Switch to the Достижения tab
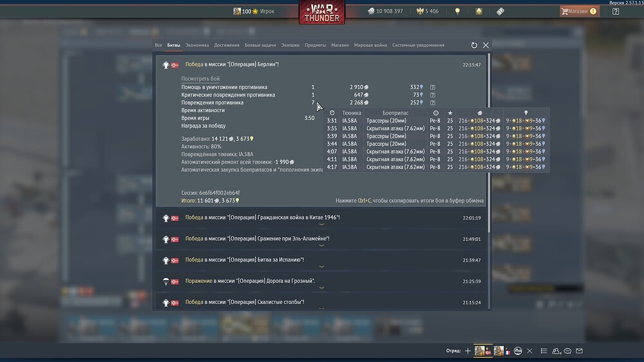 tap(227, 45)
